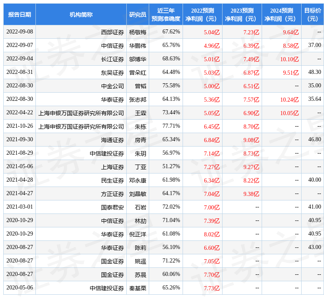Click target price 43.00
324x298 pixels.
(315, 247)
